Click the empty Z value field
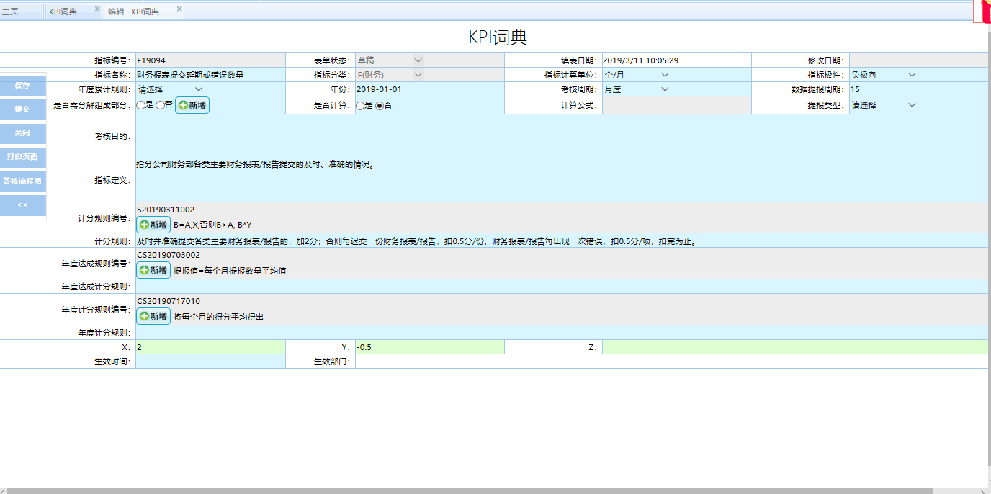 [795, 347]
